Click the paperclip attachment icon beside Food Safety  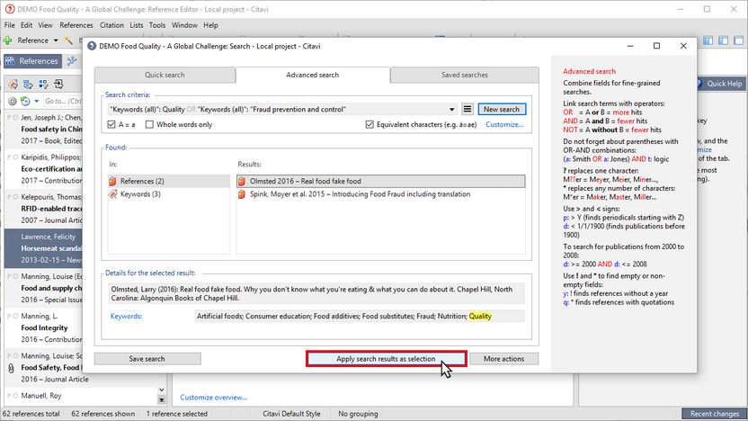(x=12, y=368)
